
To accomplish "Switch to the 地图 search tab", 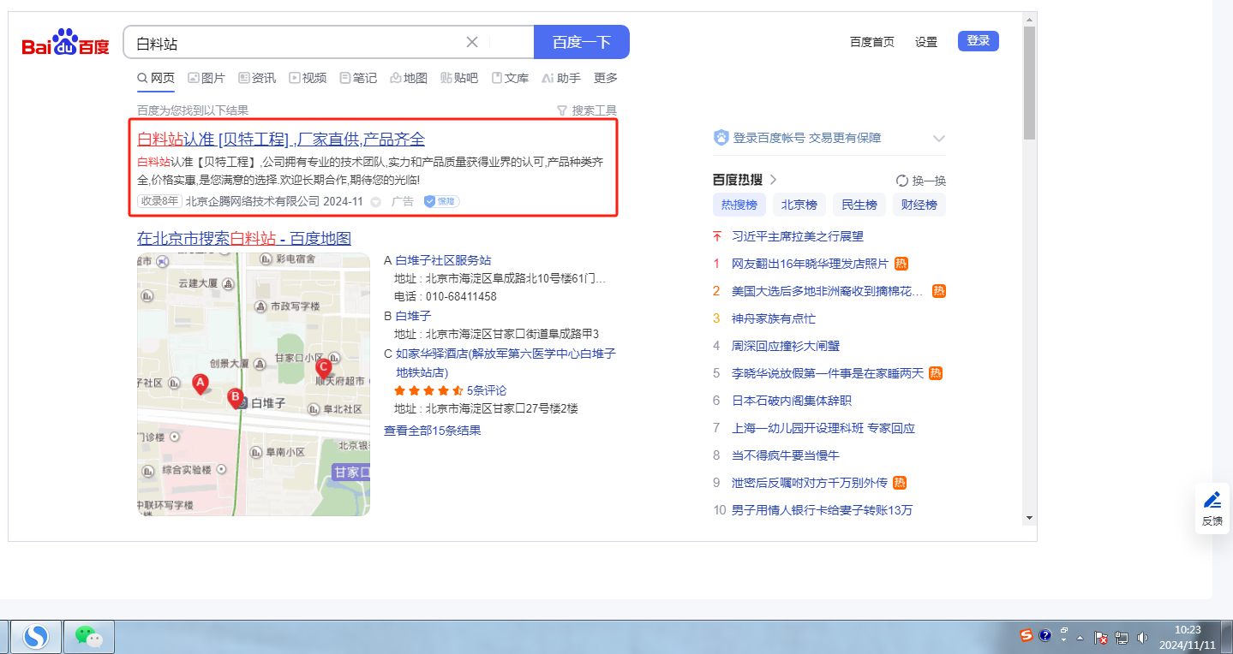I will click(x=408, y=78).
